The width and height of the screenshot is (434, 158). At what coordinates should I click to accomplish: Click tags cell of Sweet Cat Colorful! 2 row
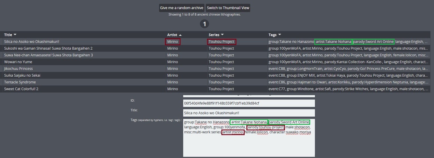pyautogui.click(x=348, y=89)
